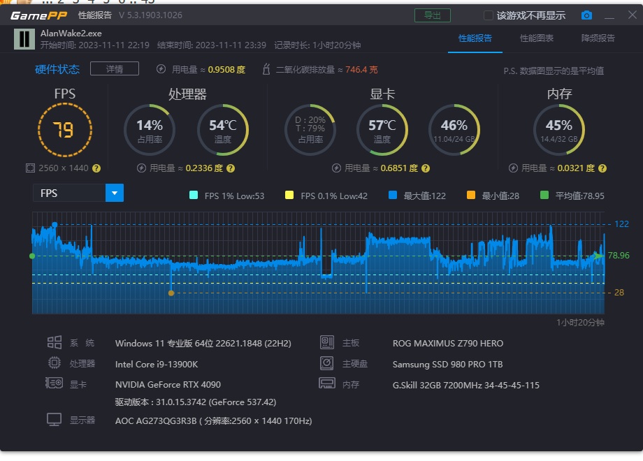Click the 驱动版本 driver version text
Viewport: 643px width, 461px height.
tap(195, 402)
